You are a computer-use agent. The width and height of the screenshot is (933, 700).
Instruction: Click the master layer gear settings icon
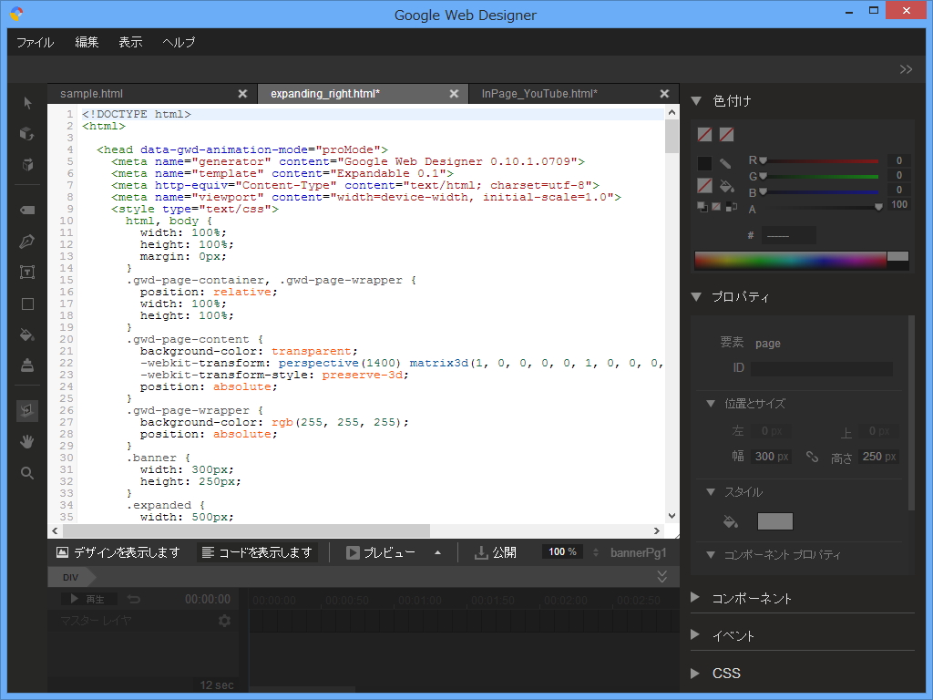[x=224, y=621]
